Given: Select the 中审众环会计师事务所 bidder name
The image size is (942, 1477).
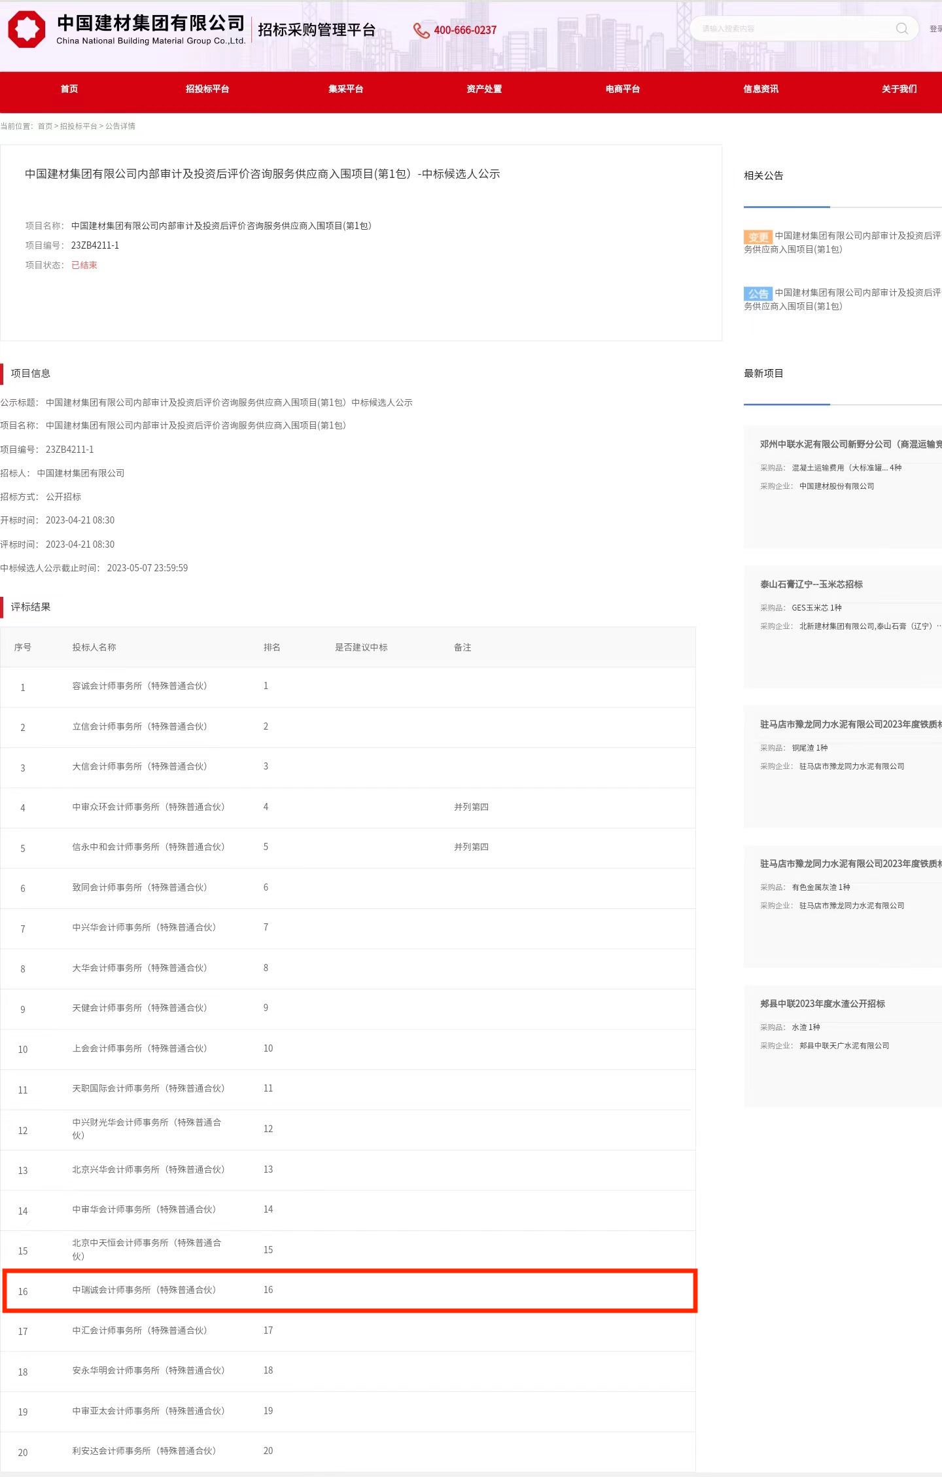Looking at the screenshot, I should 148,807.
